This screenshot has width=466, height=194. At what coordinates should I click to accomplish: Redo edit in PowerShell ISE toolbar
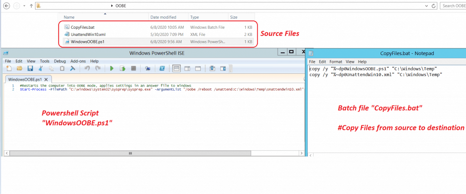(x=97, y=68)
